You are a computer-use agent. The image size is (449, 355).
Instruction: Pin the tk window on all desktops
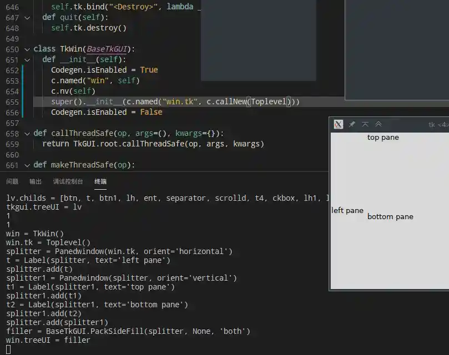pos(352,124)
